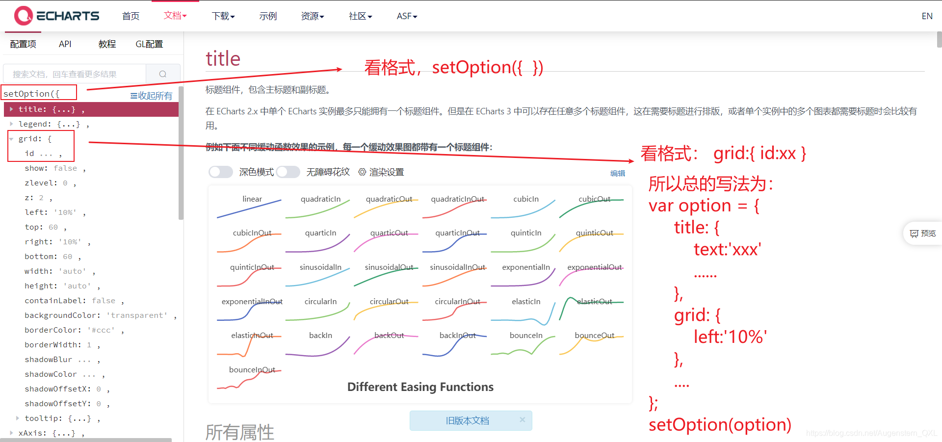Click the page vertical scrollbar
The width and height of the screenshot is (942, 442).
pos(939,39)
